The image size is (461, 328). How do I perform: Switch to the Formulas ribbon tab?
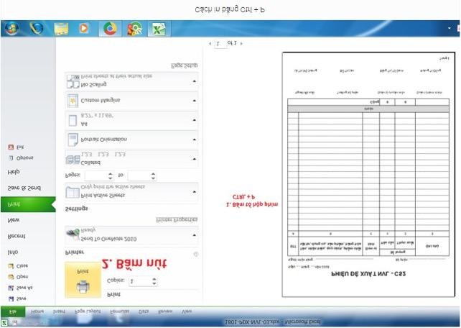tap(119, 311)
